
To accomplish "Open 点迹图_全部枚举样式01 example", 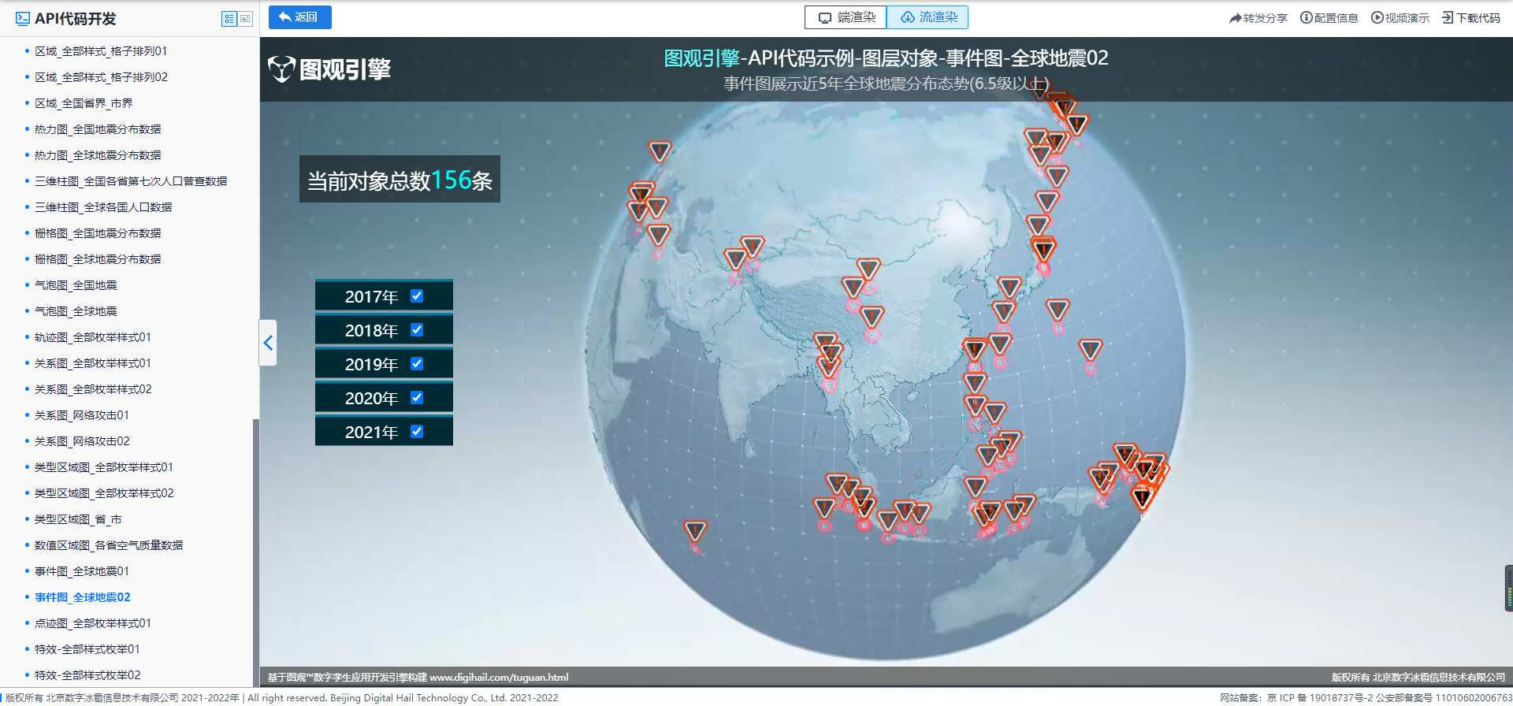I will [93, 623].
